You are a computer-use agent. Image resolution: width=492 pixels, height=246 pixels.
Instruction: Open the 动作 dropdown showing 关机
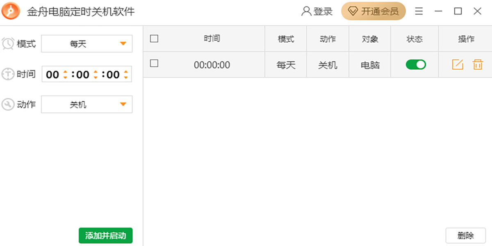pyautogui.click(x=87, y=104)
